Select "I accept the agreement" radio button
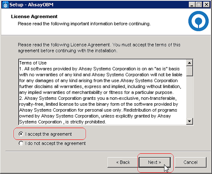212x174 pixels. click(x=21, y=134)
